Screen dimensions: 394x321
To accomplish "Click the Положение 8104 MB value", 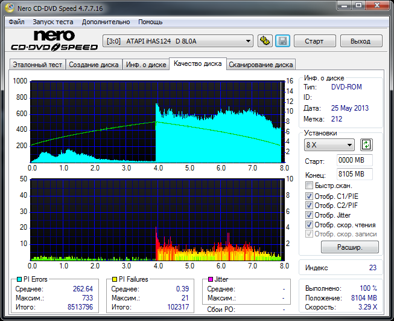I will pos(364,298).
